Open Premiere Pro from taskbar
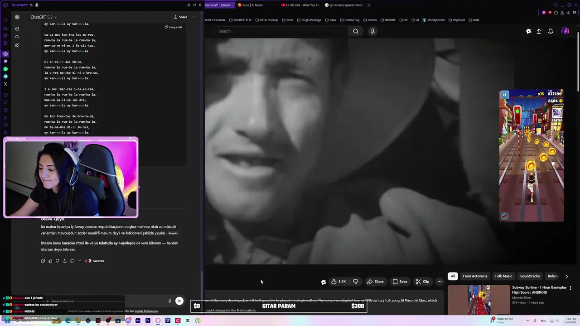 pyautogui.click(x=148, y=321)
